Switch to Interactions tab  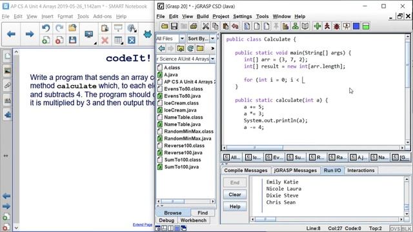[x=361, y=170]
